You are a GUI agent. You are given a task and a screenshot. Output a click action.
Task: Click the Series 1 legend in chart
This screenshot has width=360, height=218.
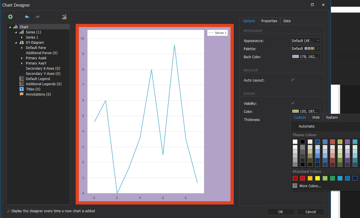[218, 33]
